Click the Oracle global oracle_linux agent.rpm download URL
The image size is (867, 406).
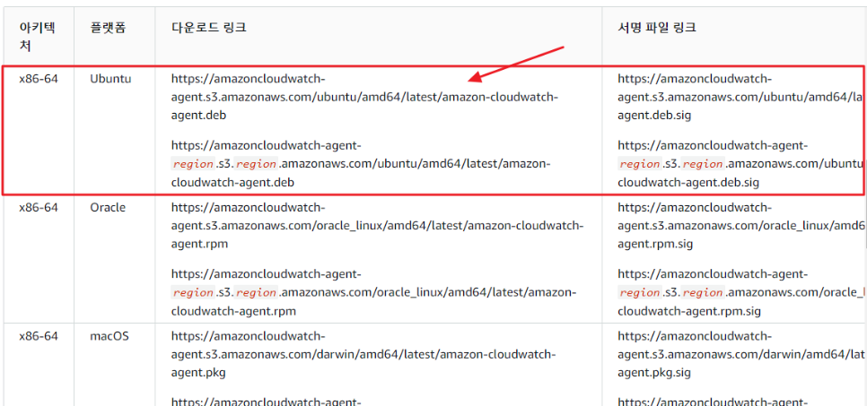click(x=378, y=226)
